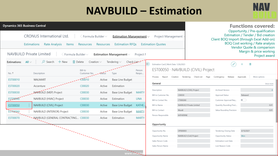Click the trash icon on Estimation Card
Screen dimensions: 278x156
point(250,64)
